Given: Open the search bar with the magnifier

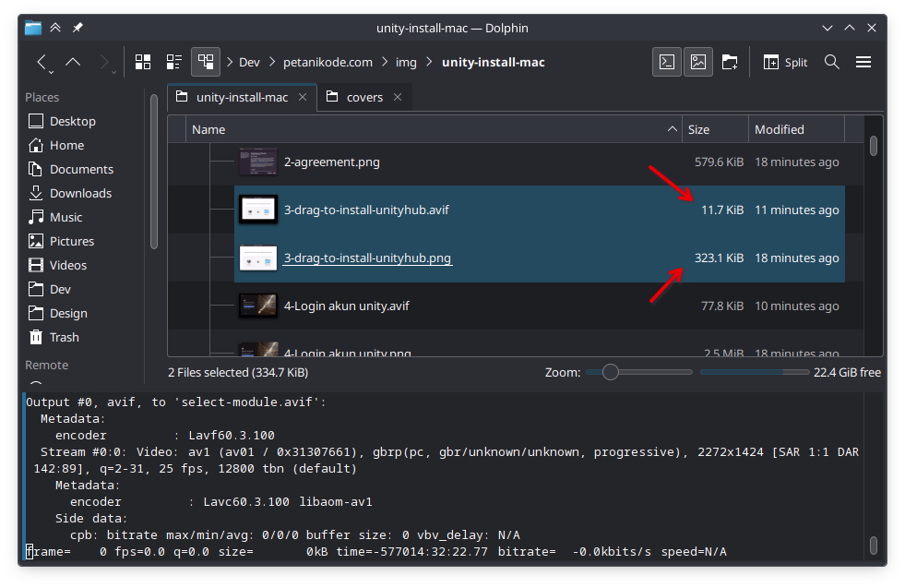Looking at the screenshot, I should pos(831,62).
